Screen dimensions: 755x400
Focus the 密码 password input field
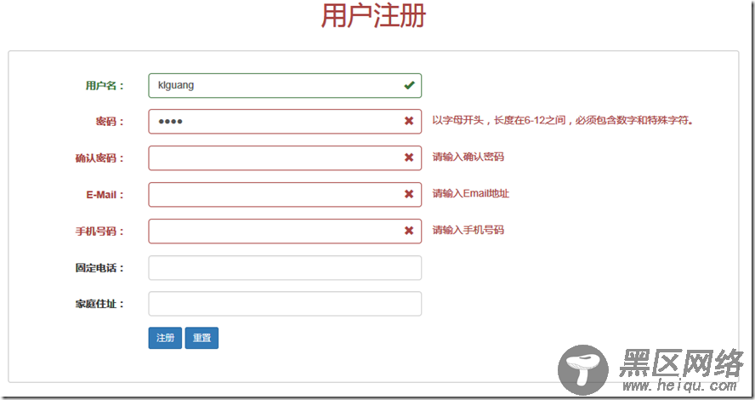[x=285, y=122]
